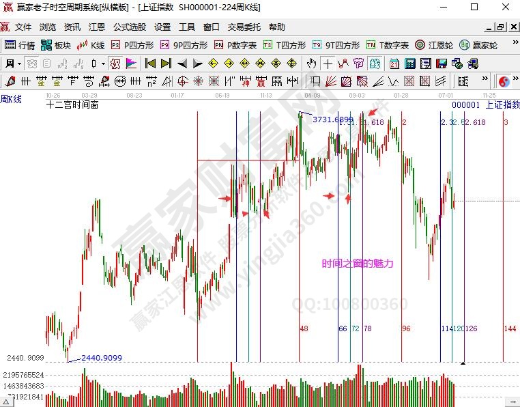The height and width of the screenshot is (407, 520).
Task: Select the Gann fan lines tool
Action: tap(328, 81)
